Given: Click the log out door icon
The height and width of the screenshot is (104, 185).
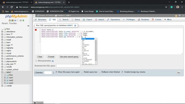Looking at the screenshot, I should [12, 21].
